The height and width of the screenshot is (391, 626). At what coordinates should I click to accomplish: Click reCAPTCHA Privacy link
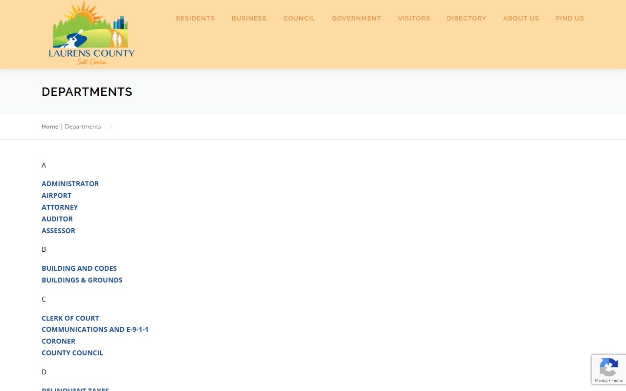tap(601, 381)
